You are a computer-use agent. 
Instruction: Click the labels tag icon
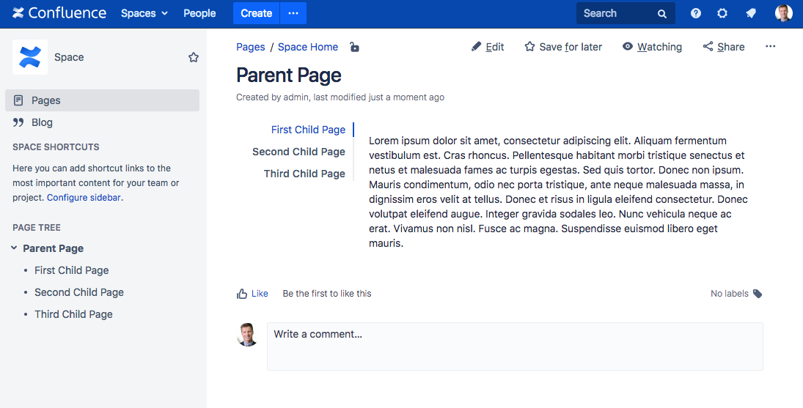[x=758, y=294]
